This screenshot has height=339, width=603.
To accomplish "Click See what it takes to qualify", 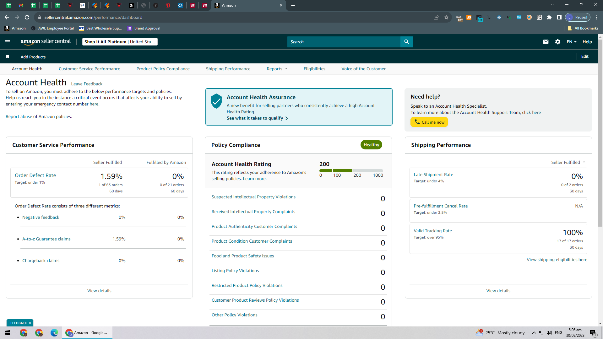I will (x=257, y=118).
